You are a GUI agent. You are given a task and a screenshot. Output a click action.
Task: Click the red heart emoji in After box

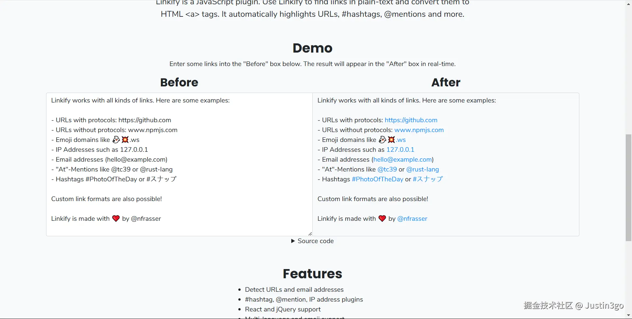[382, 218]
